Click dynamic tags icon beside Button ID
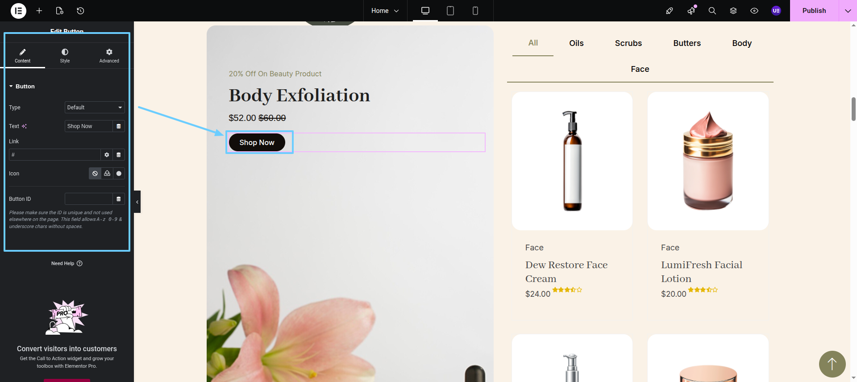This screenshot has height=382, width=857. click(119, 199)
